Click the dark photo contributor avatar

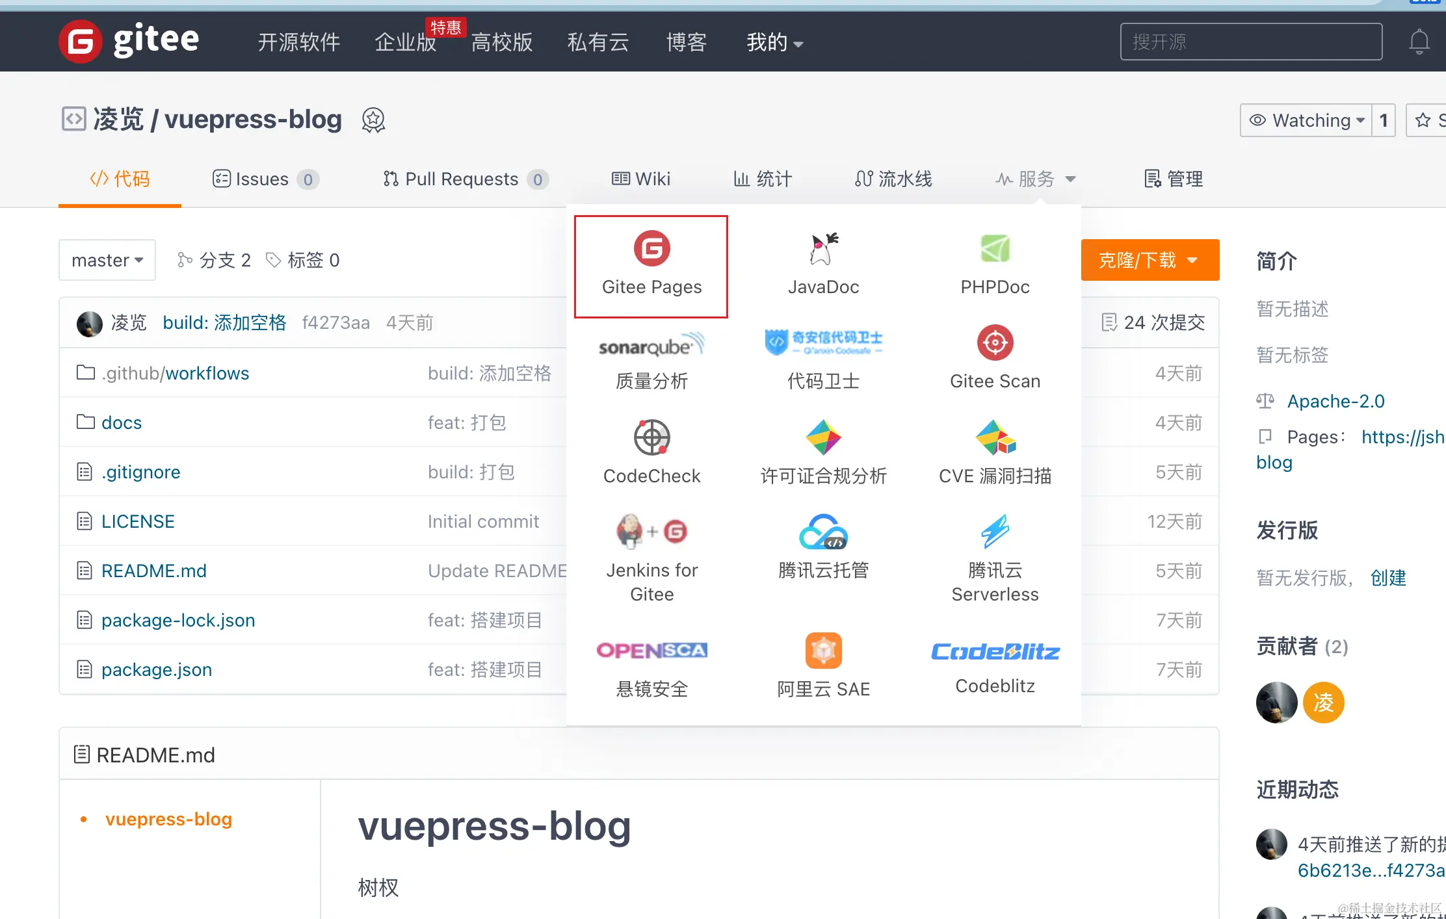point(1276,703)
